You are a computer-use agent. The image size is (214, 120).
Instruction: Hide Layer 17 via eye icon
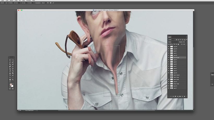click(x=169, y=60)
